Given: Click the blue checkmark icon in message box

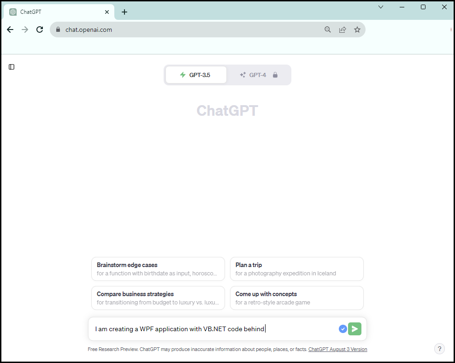Looking at the screenshot, I should pos(343,329).
